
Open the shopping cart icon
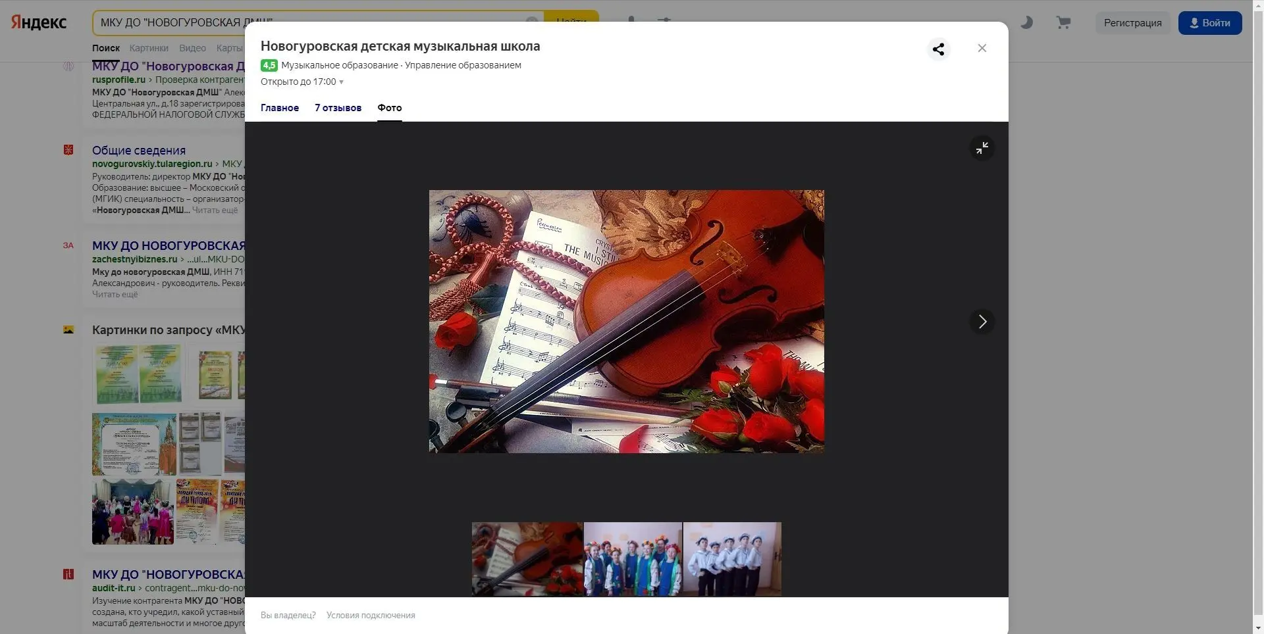pos(1063,23)
